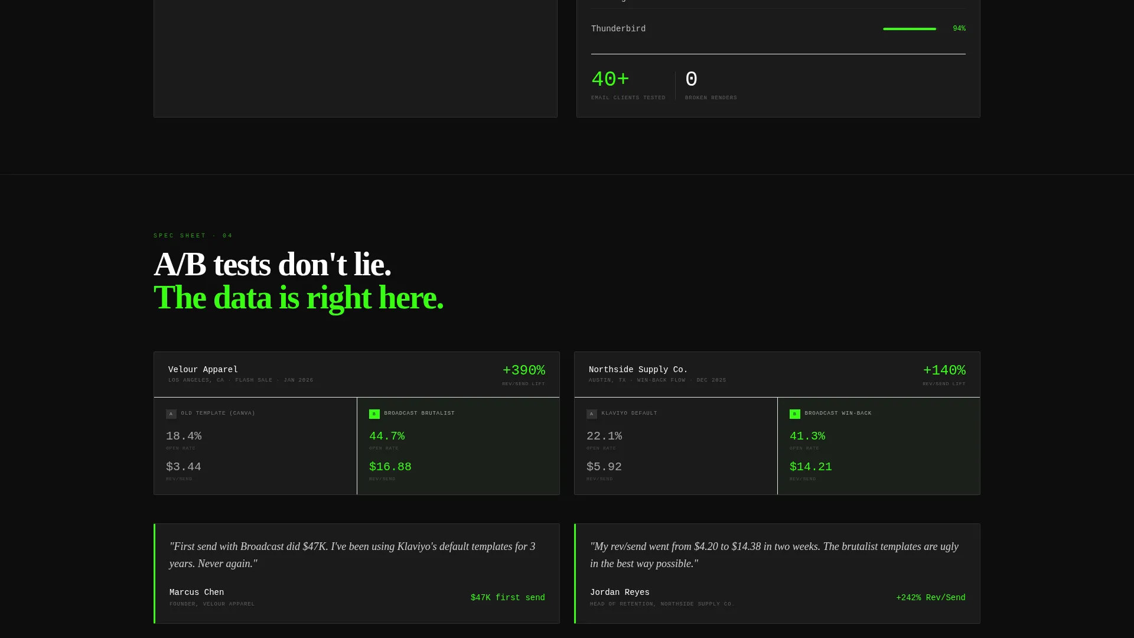1134x638 pixels.
Task: Click the gray A badge for Old Template (Canva)
Action: pyautogui.click(x=171, y=414)
